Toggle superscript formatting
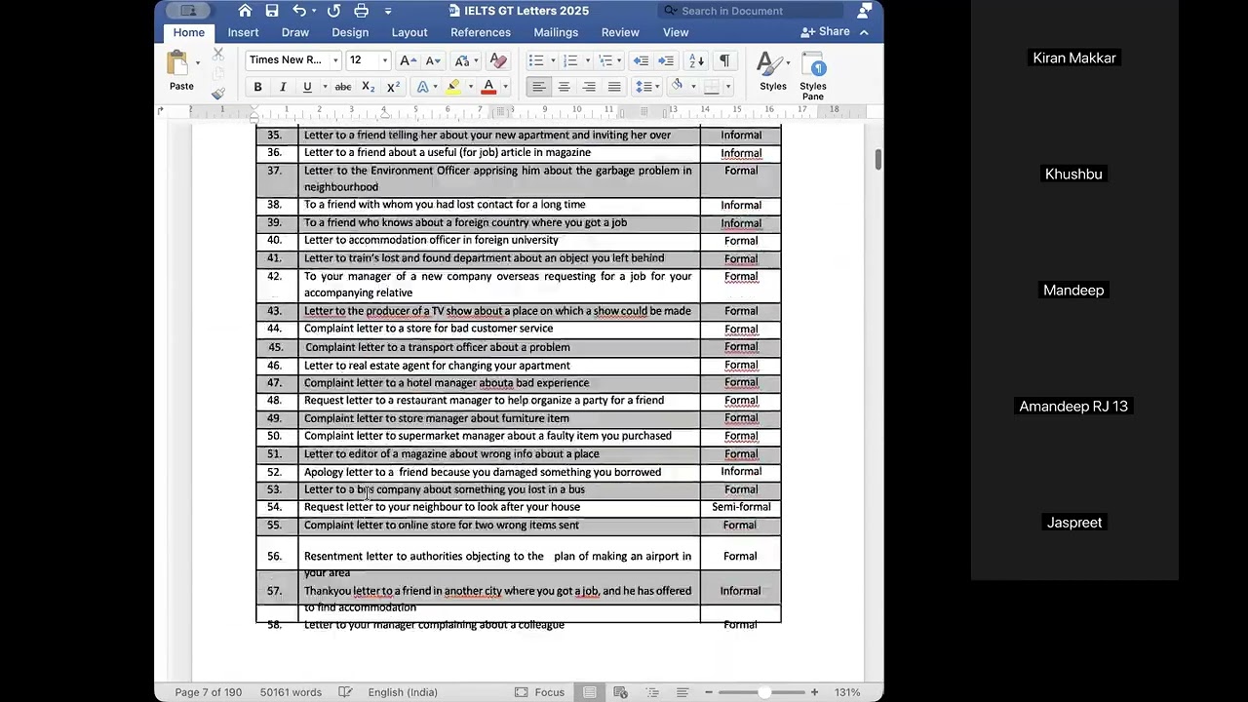Screen dimensions: 1248x702 click(393, 87)
